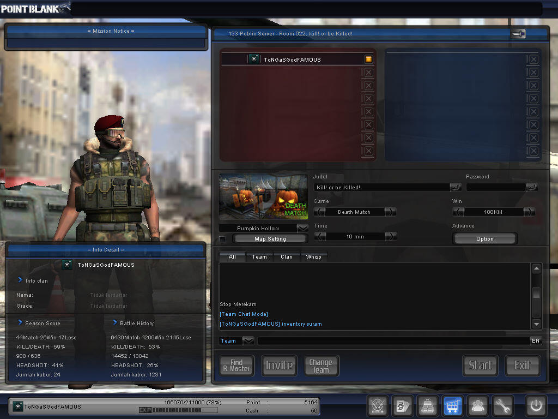Toggle the checkbox beside Map Setting

222,239
